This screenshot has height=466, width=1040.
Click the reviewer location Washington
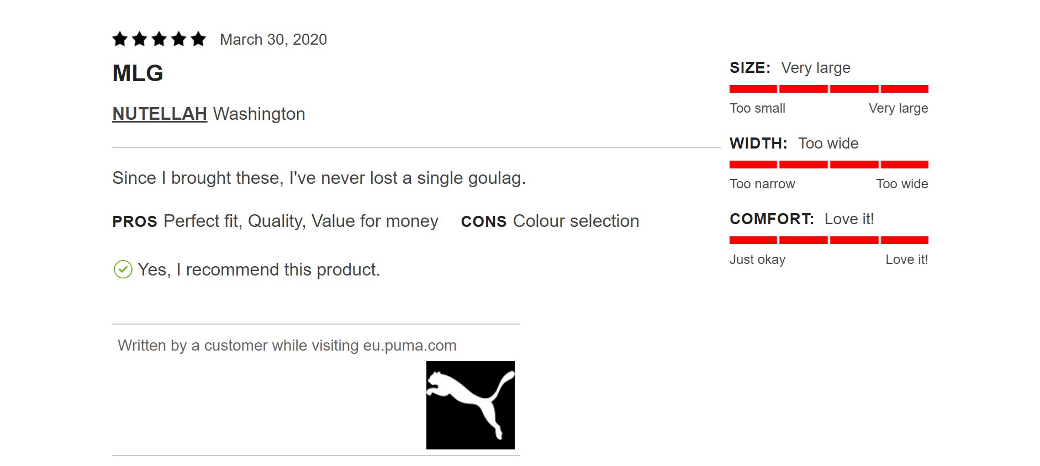point(259,114)
